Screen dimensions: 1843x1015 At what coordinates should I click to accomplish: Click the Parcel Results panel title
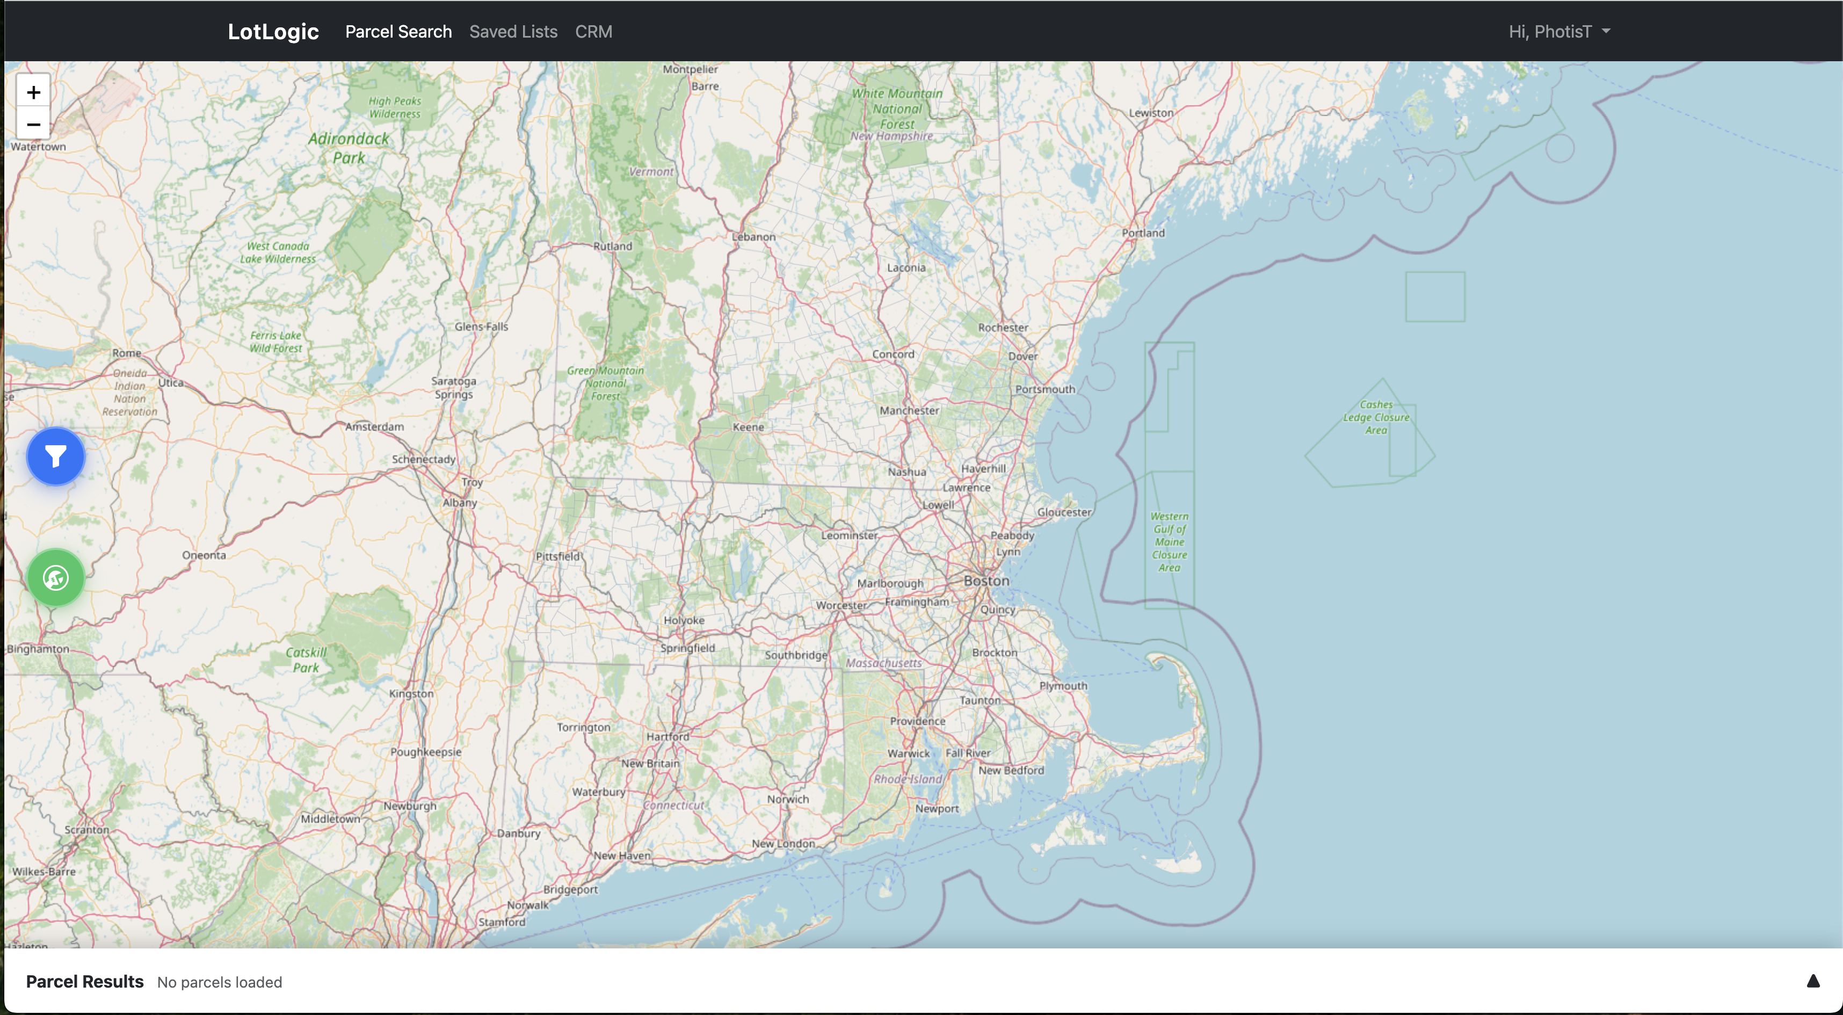click(x=84, y=981)
